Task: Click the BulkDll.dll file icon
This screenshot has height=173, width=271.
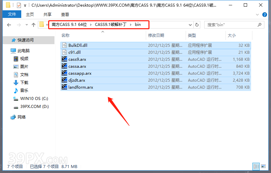Action: pos(64,45)
